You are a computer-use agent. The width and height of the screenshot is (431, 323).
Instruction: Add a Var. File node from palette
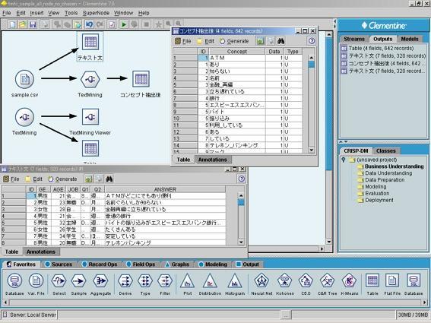pyautogui.click(x=36, y=281)
